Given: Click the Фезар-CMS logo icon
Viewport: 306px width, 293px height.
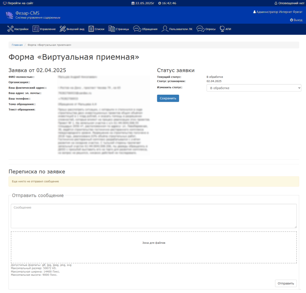Looking at the screenshot, I should click(10, 15).
